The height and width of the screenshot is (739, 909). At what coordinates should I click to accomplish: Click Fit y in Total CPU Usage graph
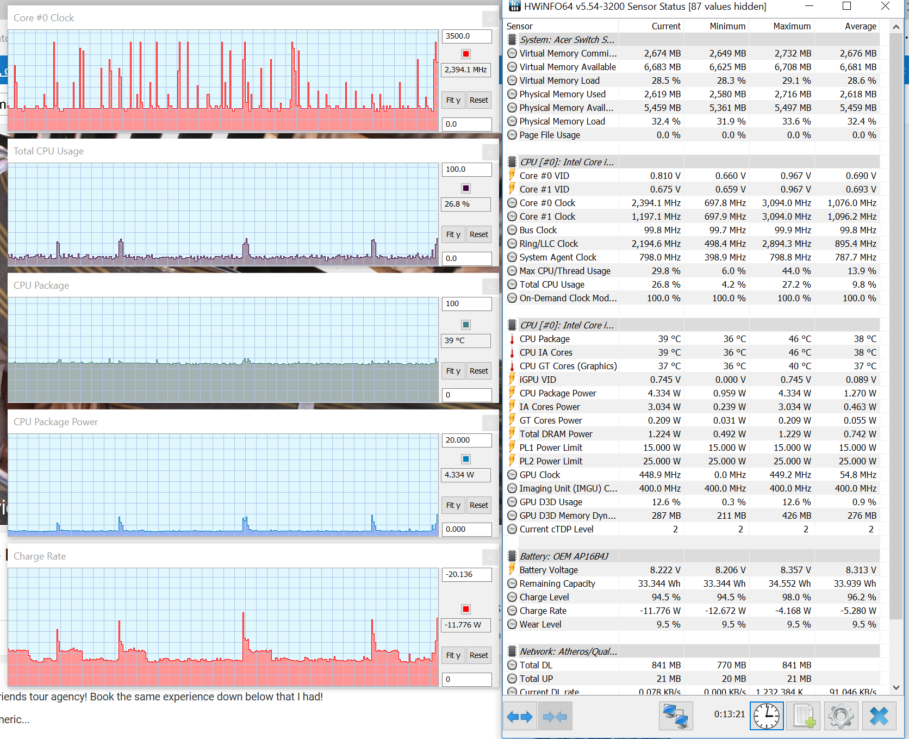pos(453,234)
